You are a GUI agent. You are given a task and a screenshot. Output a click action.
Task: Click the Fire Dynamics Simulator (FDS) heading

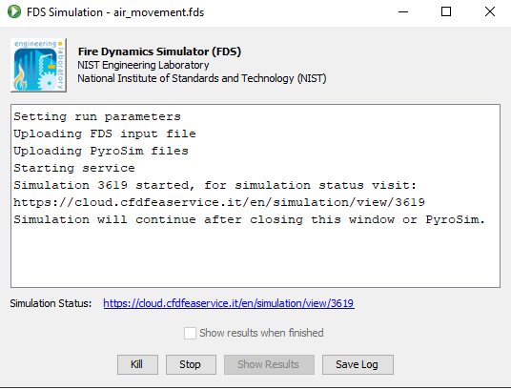[x=159, y=51]
